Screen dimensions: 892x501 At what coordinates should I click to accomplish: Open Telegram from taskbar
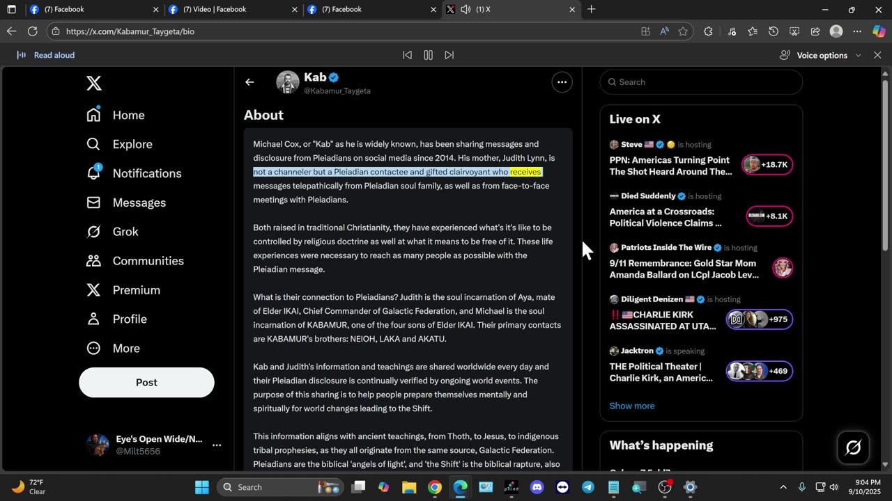coord(587,487)
